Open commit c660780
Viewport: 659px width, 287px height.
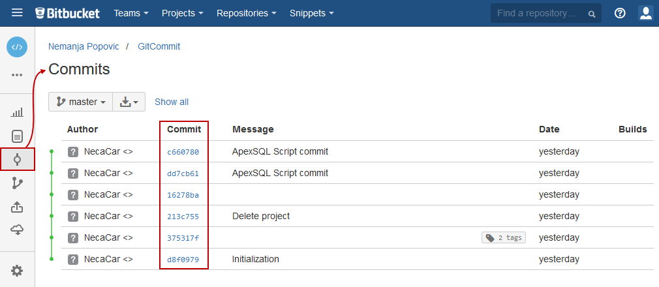(183, 152)
